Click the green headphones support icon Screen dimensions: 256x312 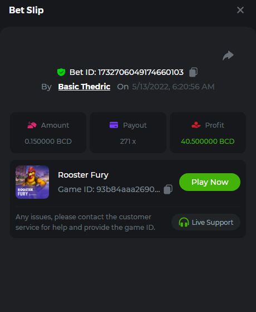click(184, 222)
